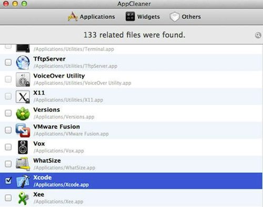Click the Xcode hammer icon
The image size is (263, 207).
pyautogui.click(x=23, y=181)
